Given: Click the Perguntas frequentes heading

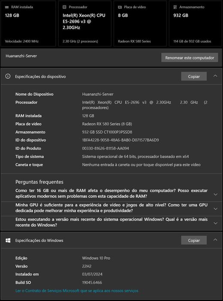Looking at the screenshot, I should (39, 182).
